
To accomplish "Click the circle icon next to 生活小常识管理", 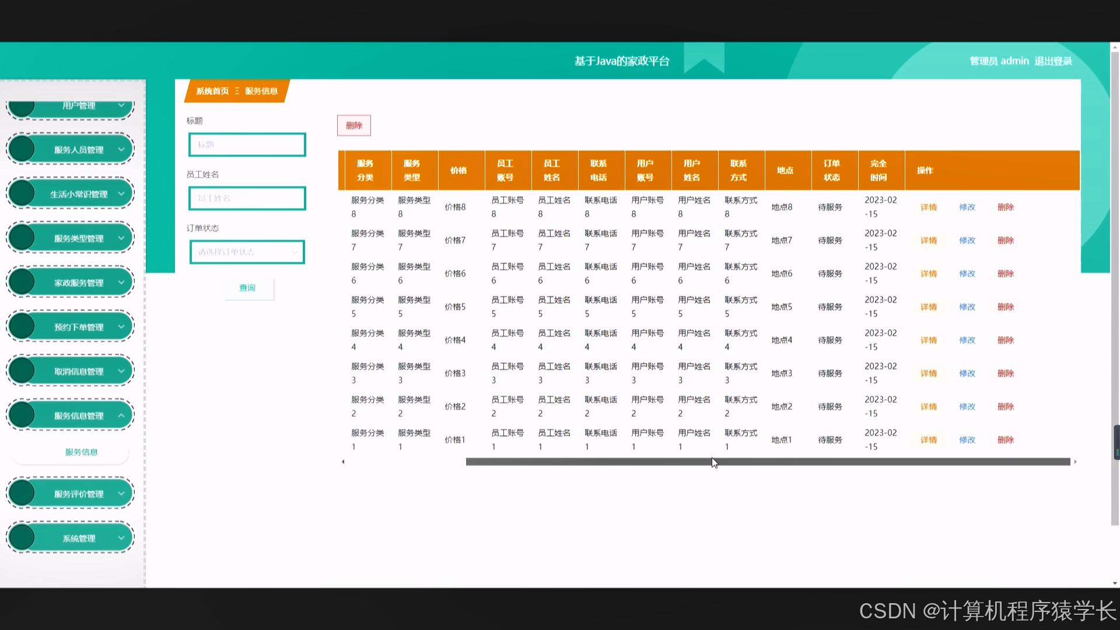I will tap(22, 194).
